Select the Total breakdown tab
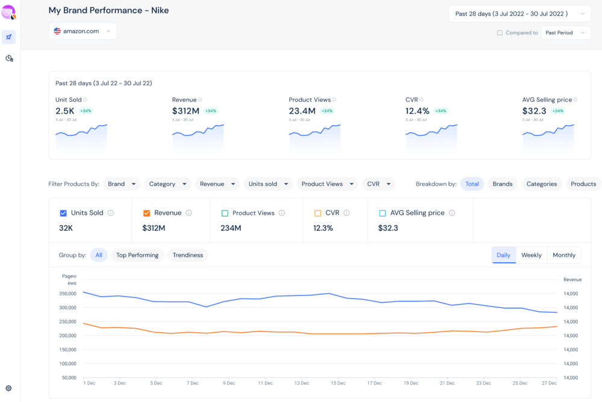 [472, 184]
